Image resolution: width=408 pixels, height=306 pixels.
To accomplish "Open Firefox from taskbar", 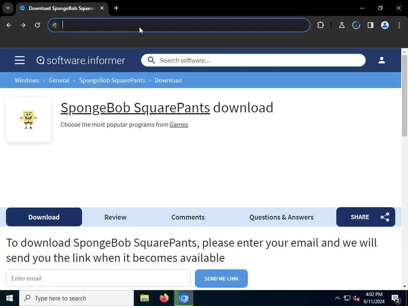I will pos(164,298).
